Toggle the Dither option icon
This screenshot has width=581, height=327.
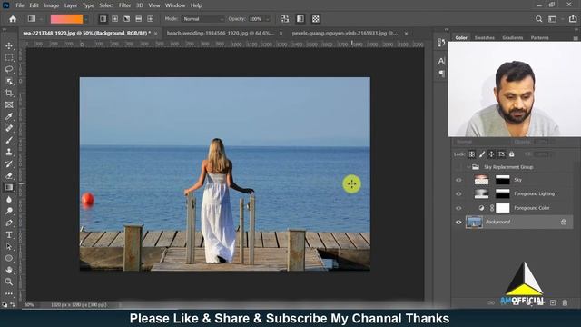(x=300, y=19)
